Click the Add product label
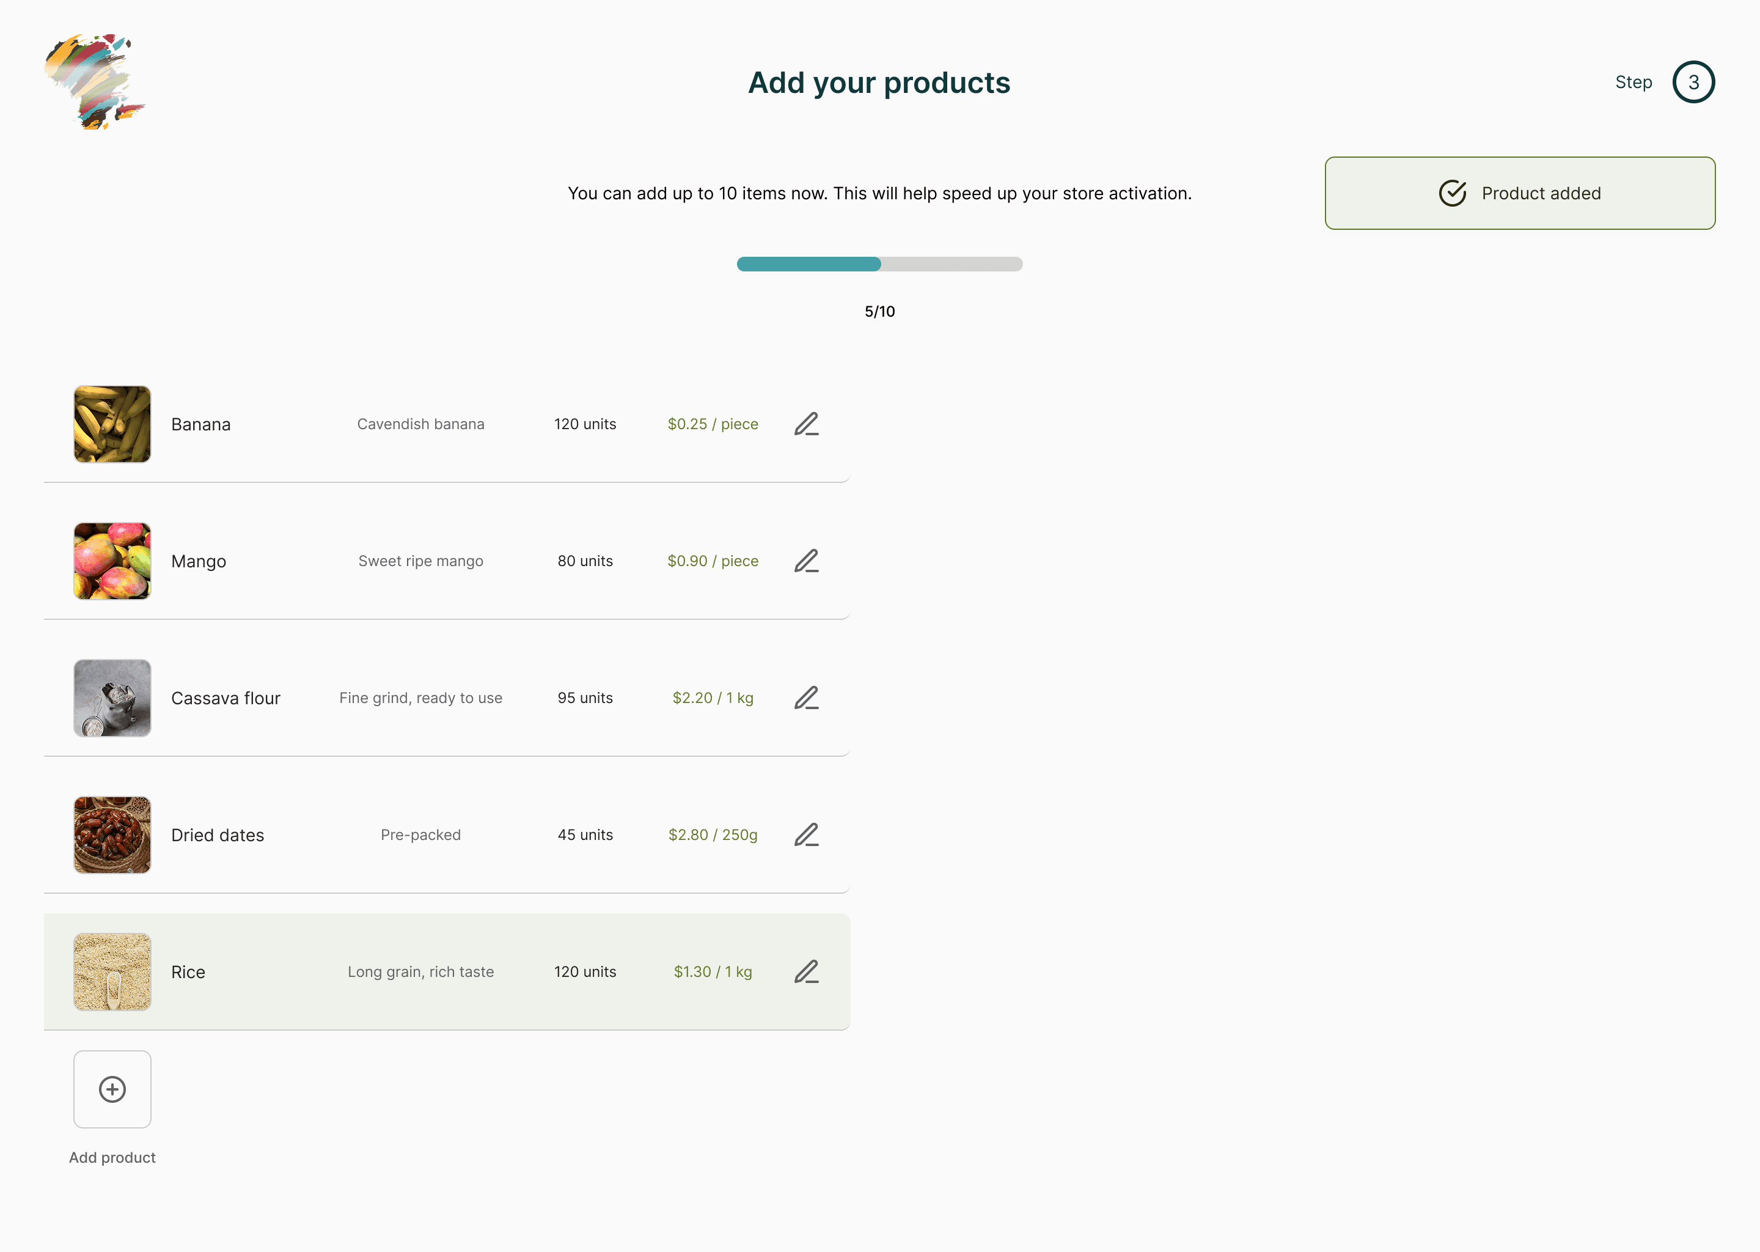The image size is (1760, 1252). coord(112,1157)
